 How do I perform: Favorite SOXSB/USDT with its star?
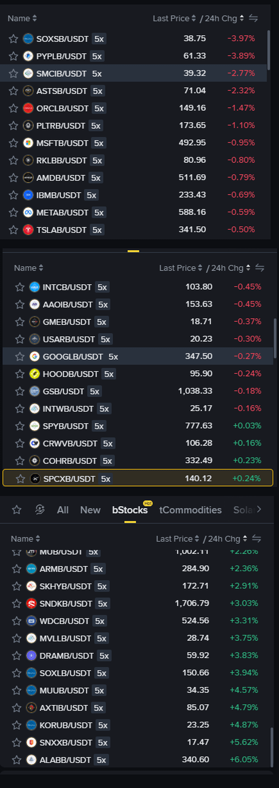(13, 39)
